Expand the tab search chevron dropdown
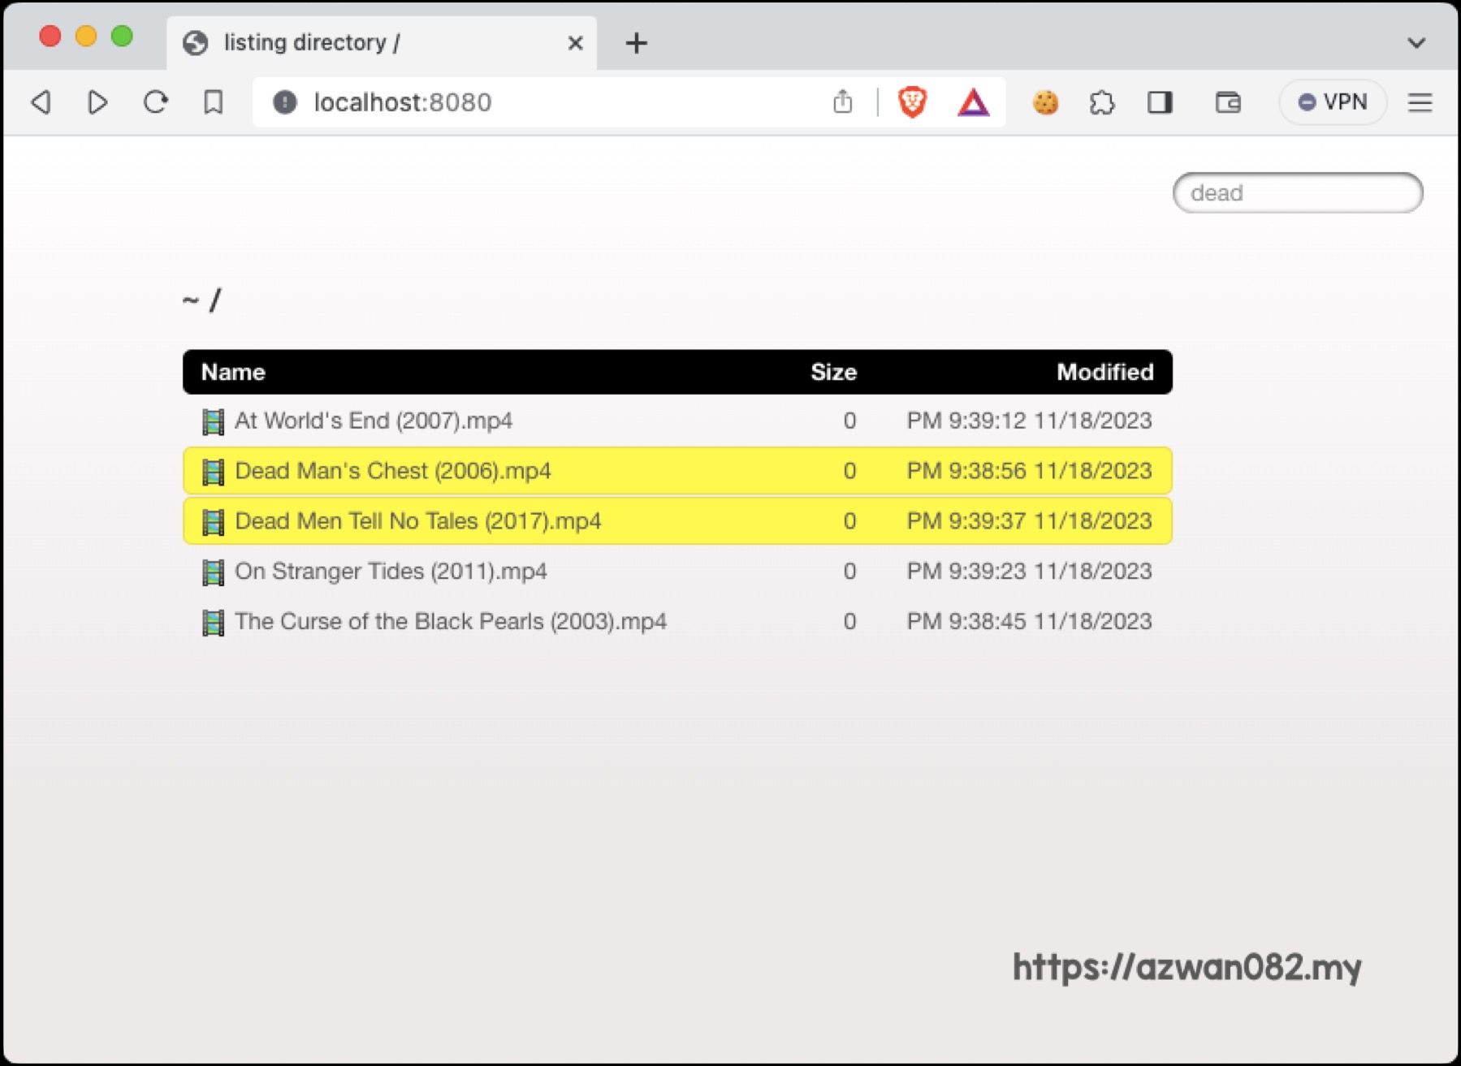Viewport: 1461px width, 1066px height. (1416, 43)
